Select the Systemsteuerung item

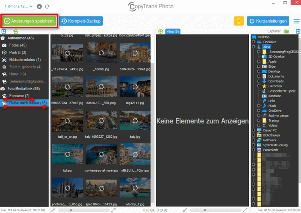[x=275, y=145]
